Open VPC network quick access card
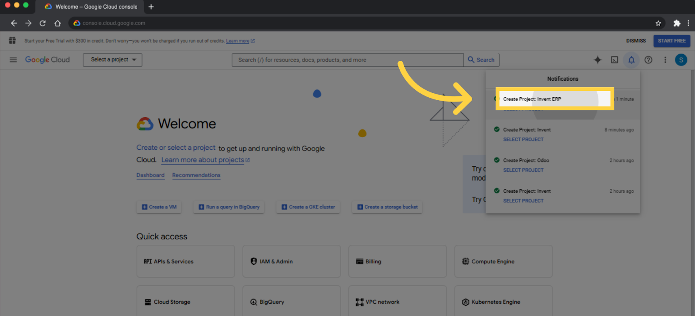Screen dimensions: 695x316 point(397,301)
